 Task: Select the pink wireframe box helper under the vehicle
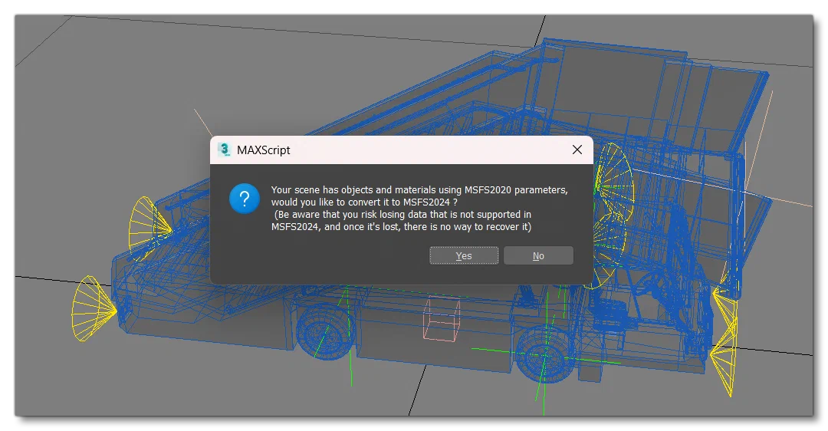[441, 318]
